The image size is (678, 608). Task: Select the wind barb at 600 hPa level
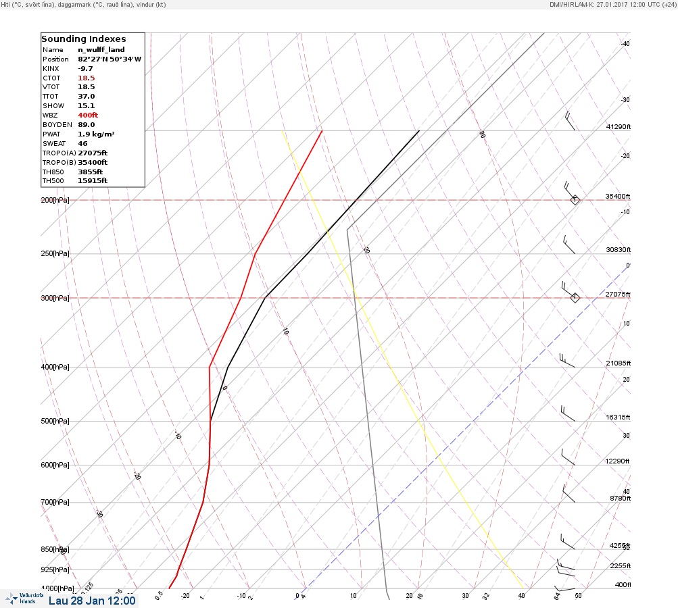pyautogui.click(x=568, y=457)
